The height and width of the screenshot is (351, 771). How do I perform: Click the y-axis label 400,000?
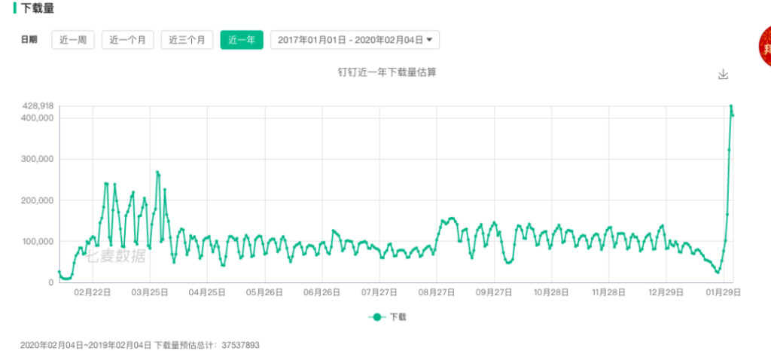[x=38, y=118]
